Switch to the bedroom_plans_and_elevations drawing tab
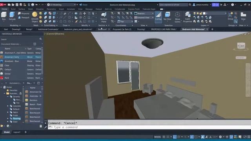 click(x=78, y=29)
